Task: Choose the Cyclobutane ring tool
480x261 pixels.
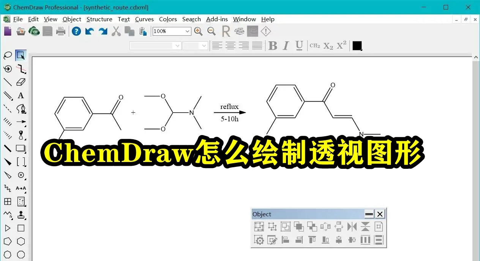Action: click(x=21, y=228)
